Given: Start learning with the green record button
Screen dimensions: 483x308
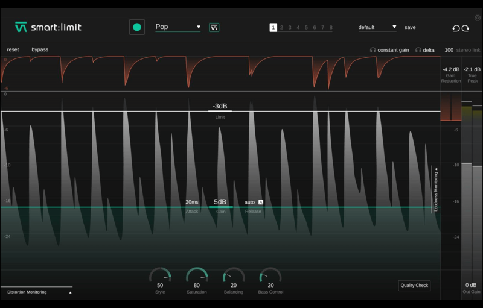Looking at the screenshot, I should click(137, 27).
